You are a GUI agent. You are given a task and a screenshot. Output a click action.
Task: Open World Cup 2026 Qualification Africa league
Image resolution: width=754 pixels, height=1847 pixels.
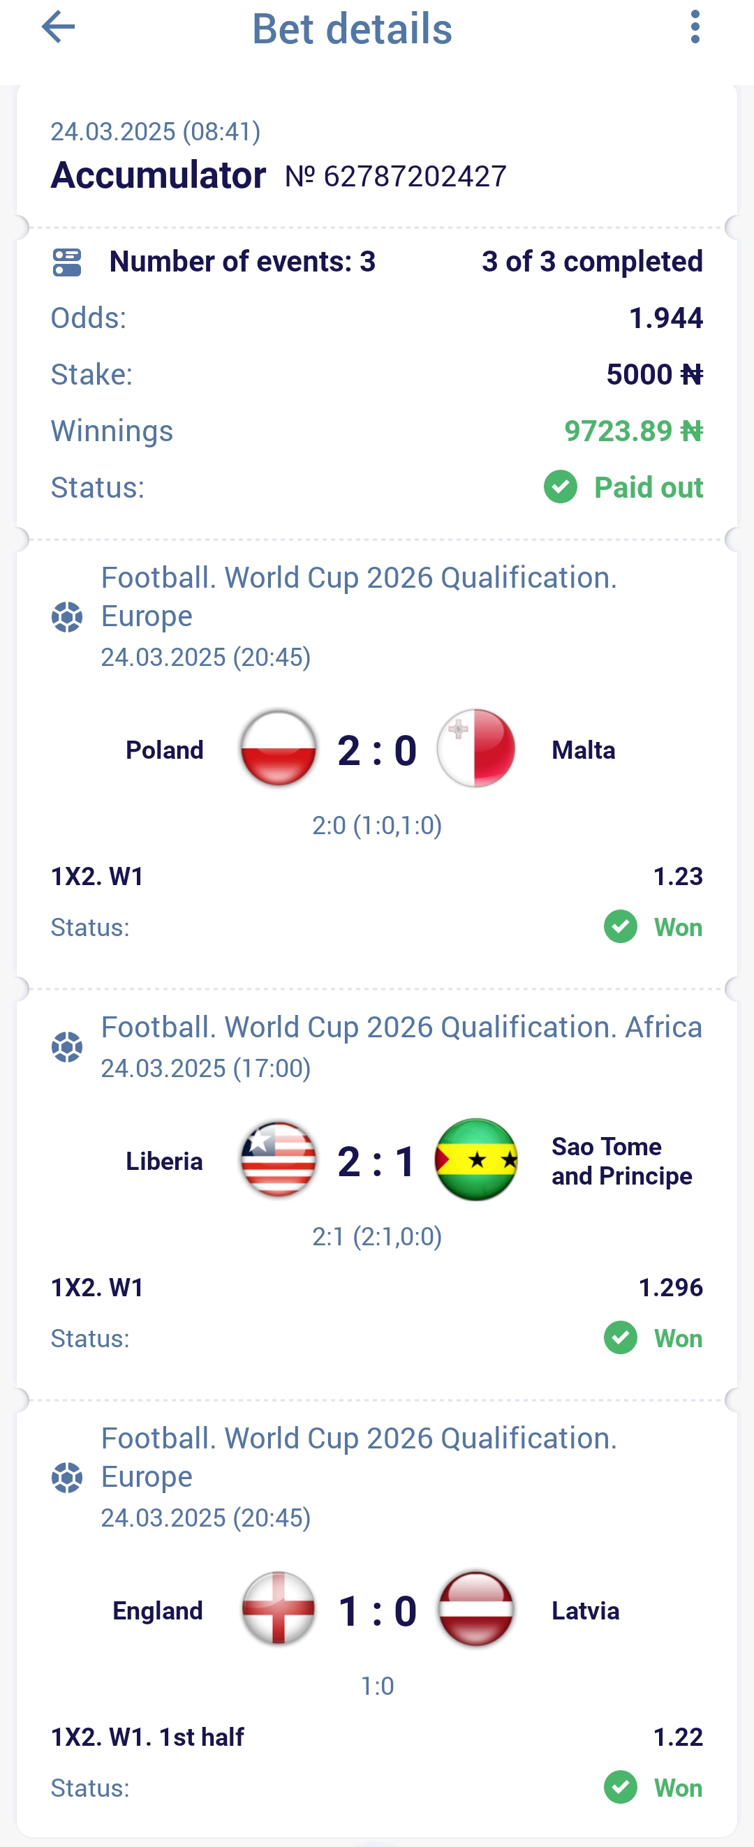[401, 1027]
